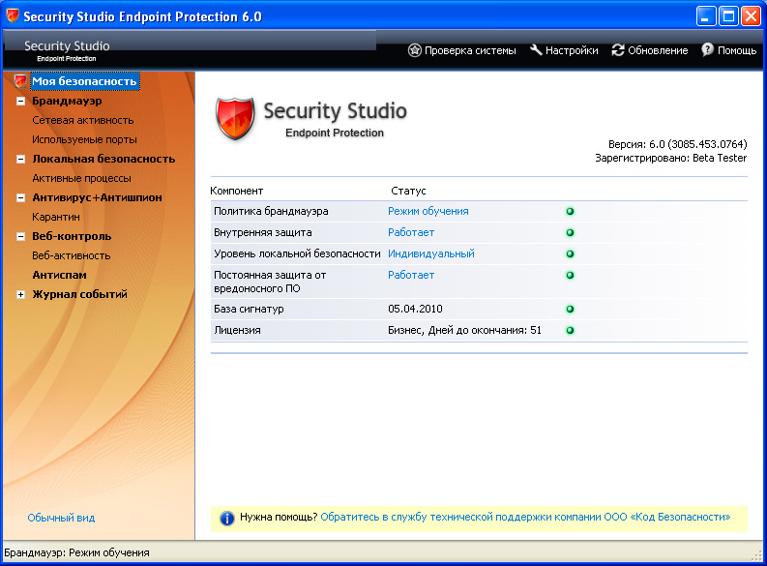Click green status dot for Внутренняя защита
Screen dimensions: 767x566
[x=570, y=232]
